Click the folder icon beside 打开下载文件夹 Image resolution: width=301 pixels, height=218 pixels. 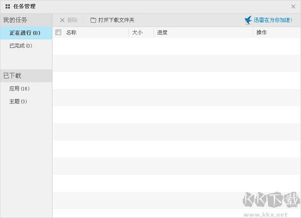coord(93,20)
